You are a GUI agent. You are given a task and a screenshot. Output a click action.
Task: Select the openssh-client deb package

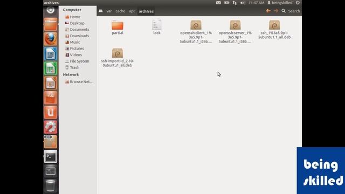click(x=196, y=32)
